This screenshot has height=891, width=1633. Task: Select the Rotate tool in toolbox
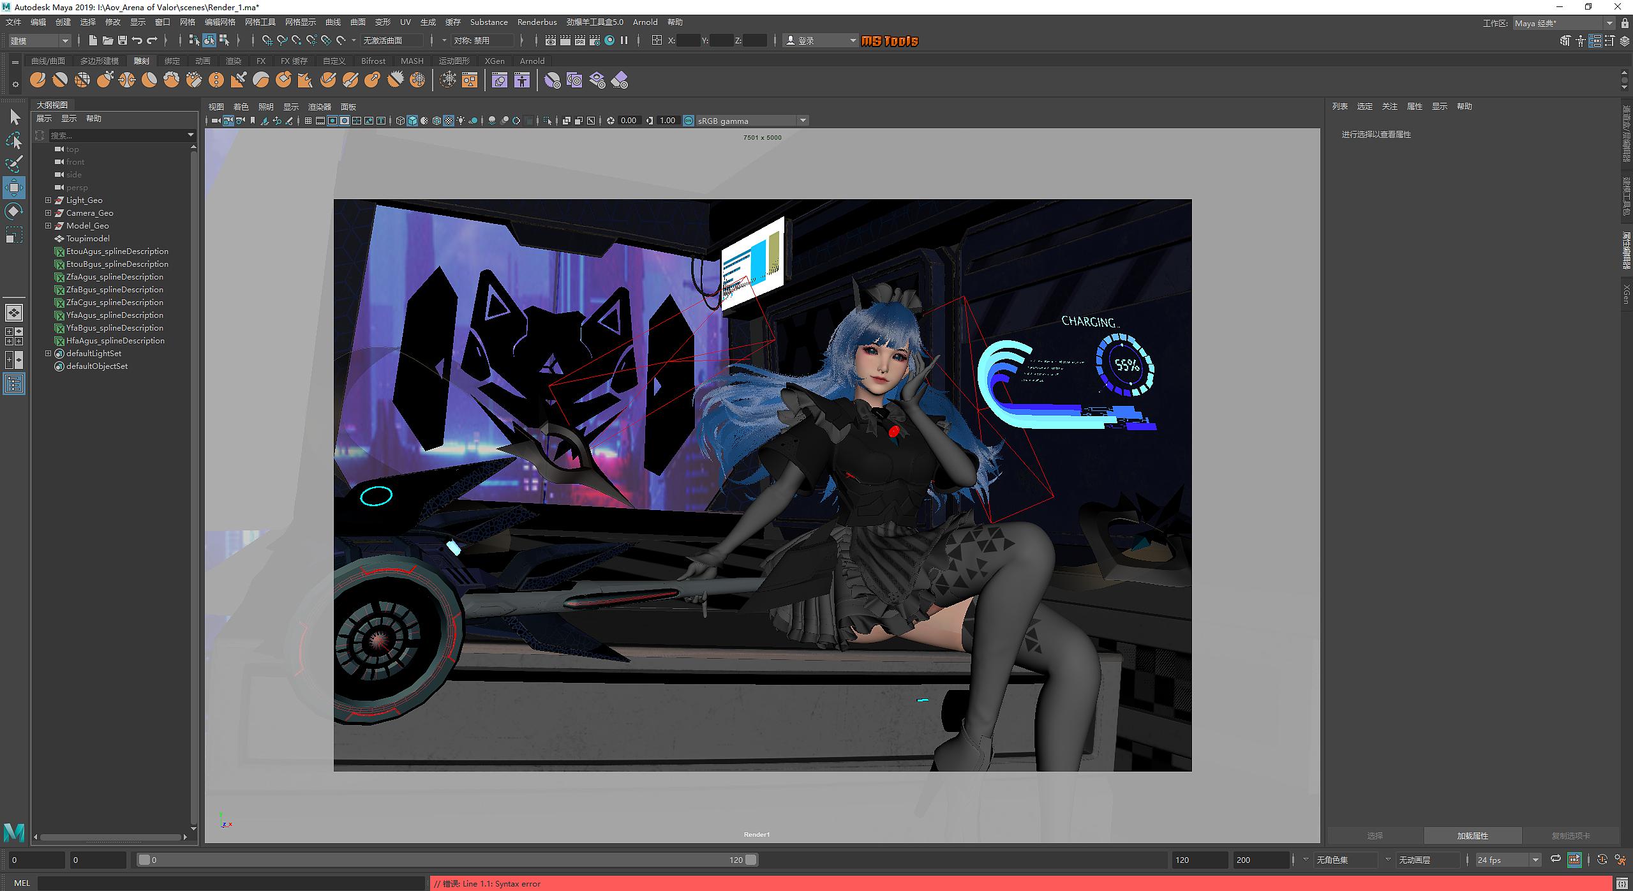(14, 211)
